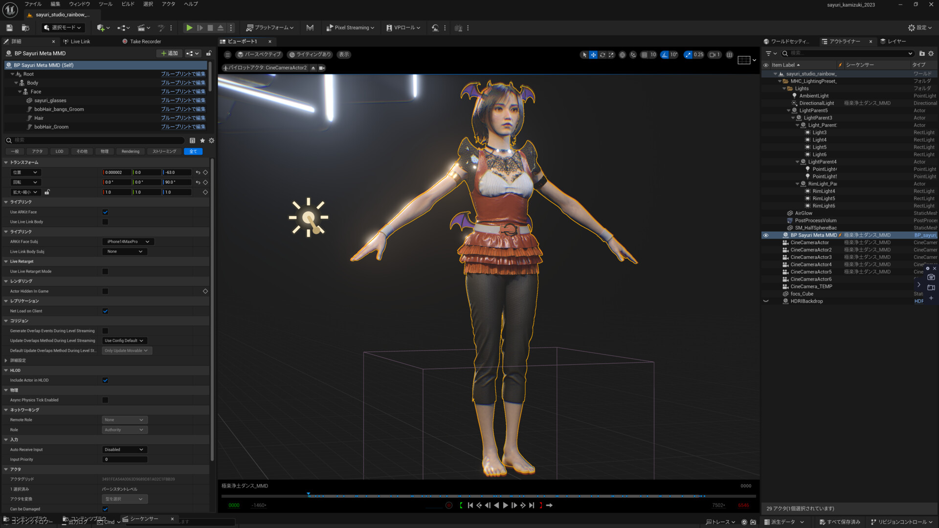Click the search field in the Outliner

tap(831, 53)
